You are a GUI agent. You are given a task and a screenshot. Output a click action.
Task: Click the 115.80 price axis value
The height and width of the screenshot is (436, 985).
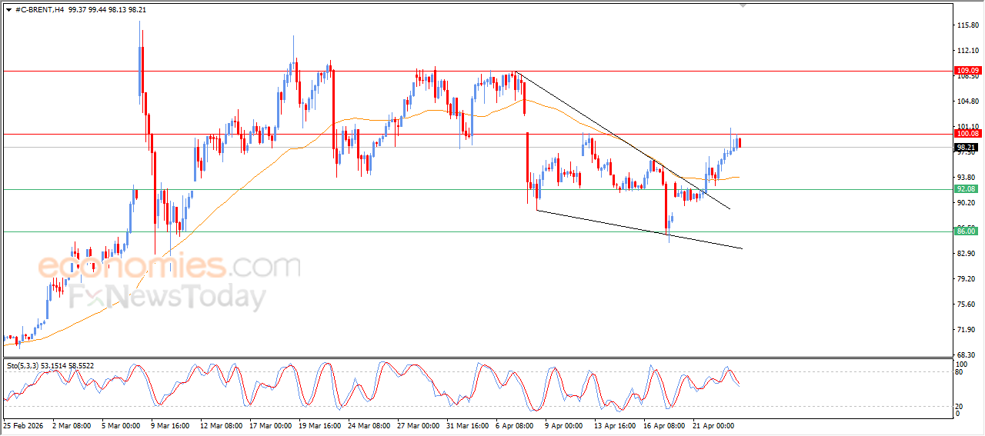pyautogui.click(x=967, y=25)
